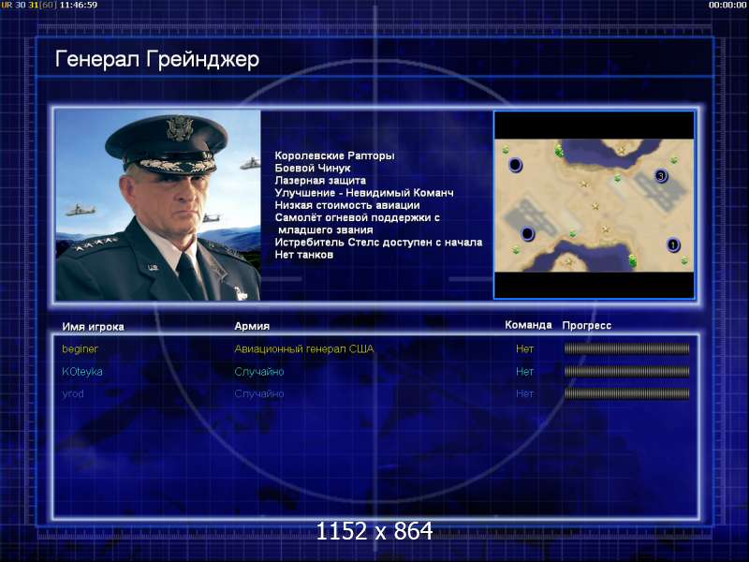The width and height of the screenshot is (749, 562).
Task: Click beginer's team value "Нет"
Action: click(524, 348)
